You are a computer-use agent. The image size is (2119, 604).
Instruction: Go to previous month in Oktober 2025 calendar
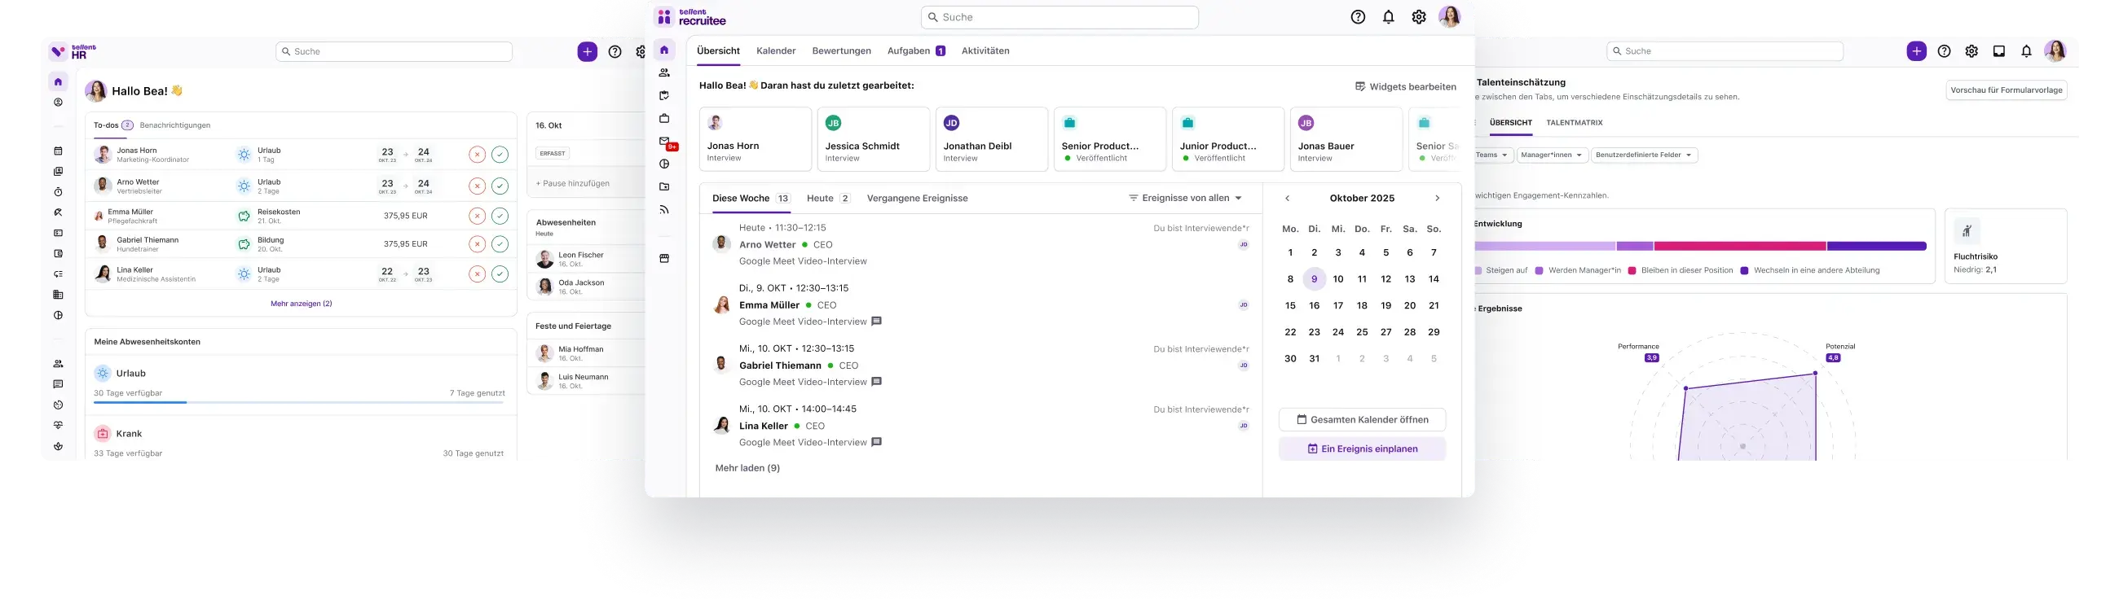click(1288, 198)
